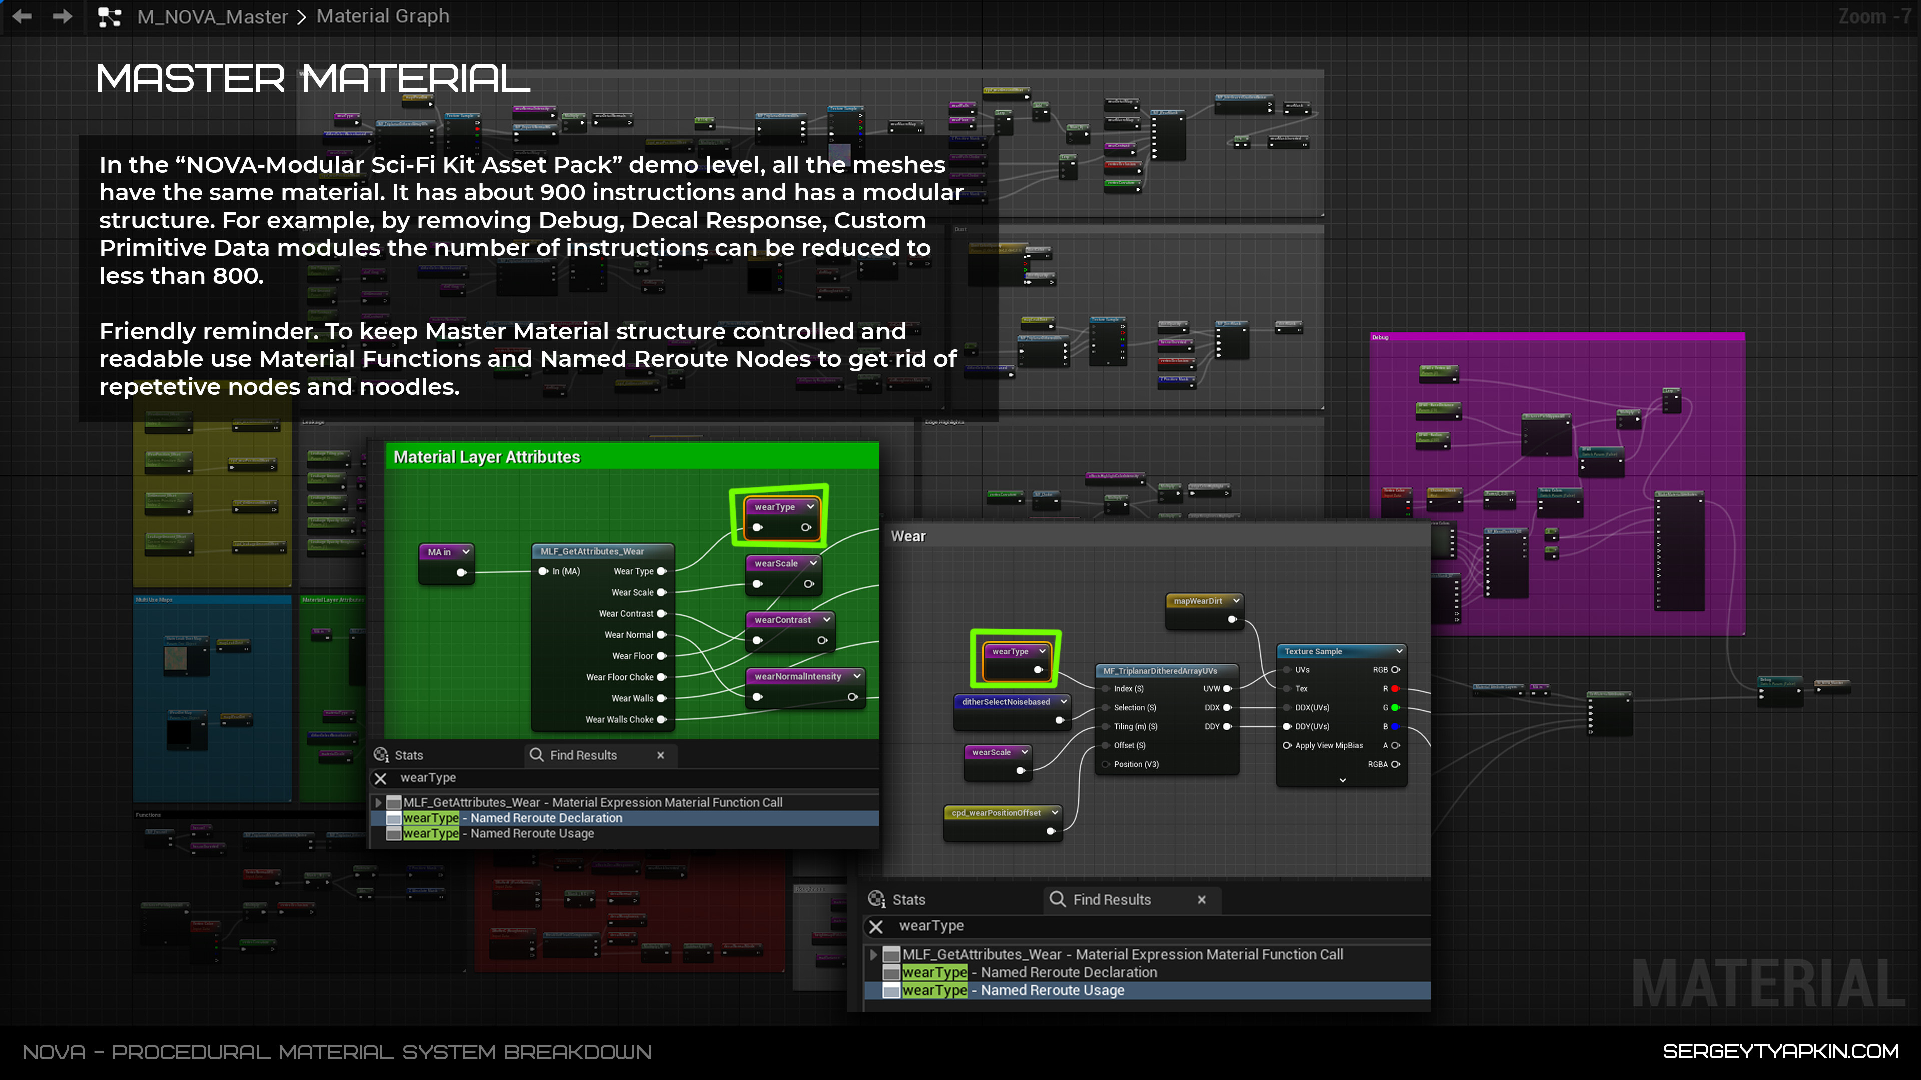Select the MLF_GetAttributes_Wear node title
Viewport: 1921px width, 1080px height.
592,551
